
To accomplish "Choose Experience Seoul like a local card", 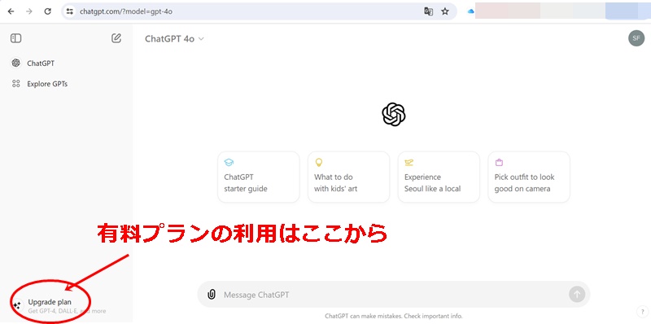I will (439, 177).
